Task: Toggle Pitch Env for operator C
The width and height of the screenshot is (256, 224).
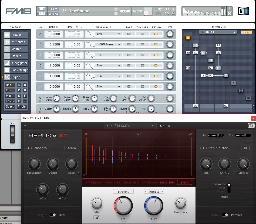Action: click(156, 55)
